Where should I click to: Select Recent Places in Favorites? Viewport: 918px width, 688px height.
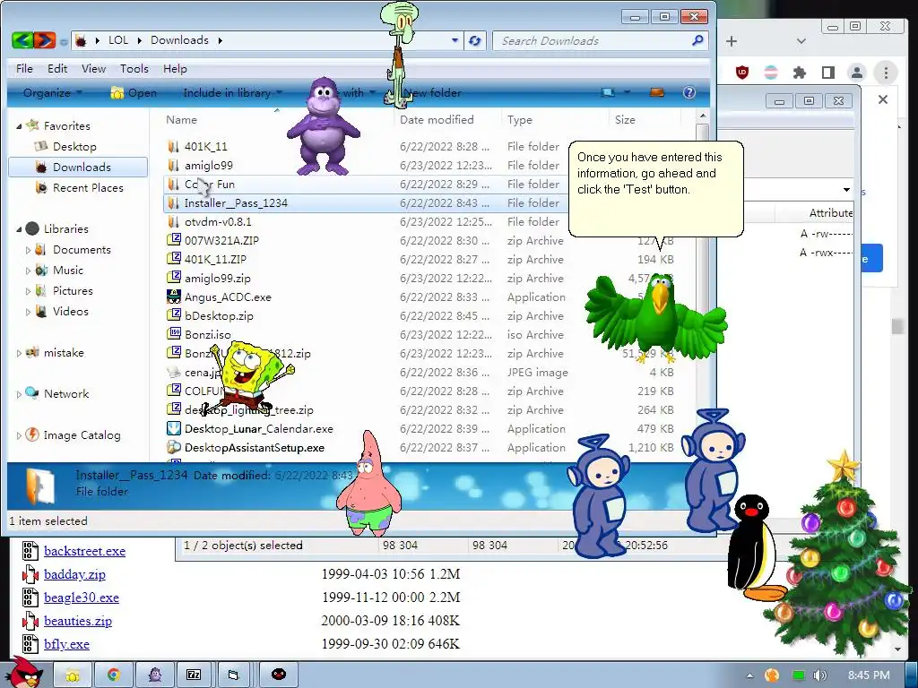coord(88,188)
